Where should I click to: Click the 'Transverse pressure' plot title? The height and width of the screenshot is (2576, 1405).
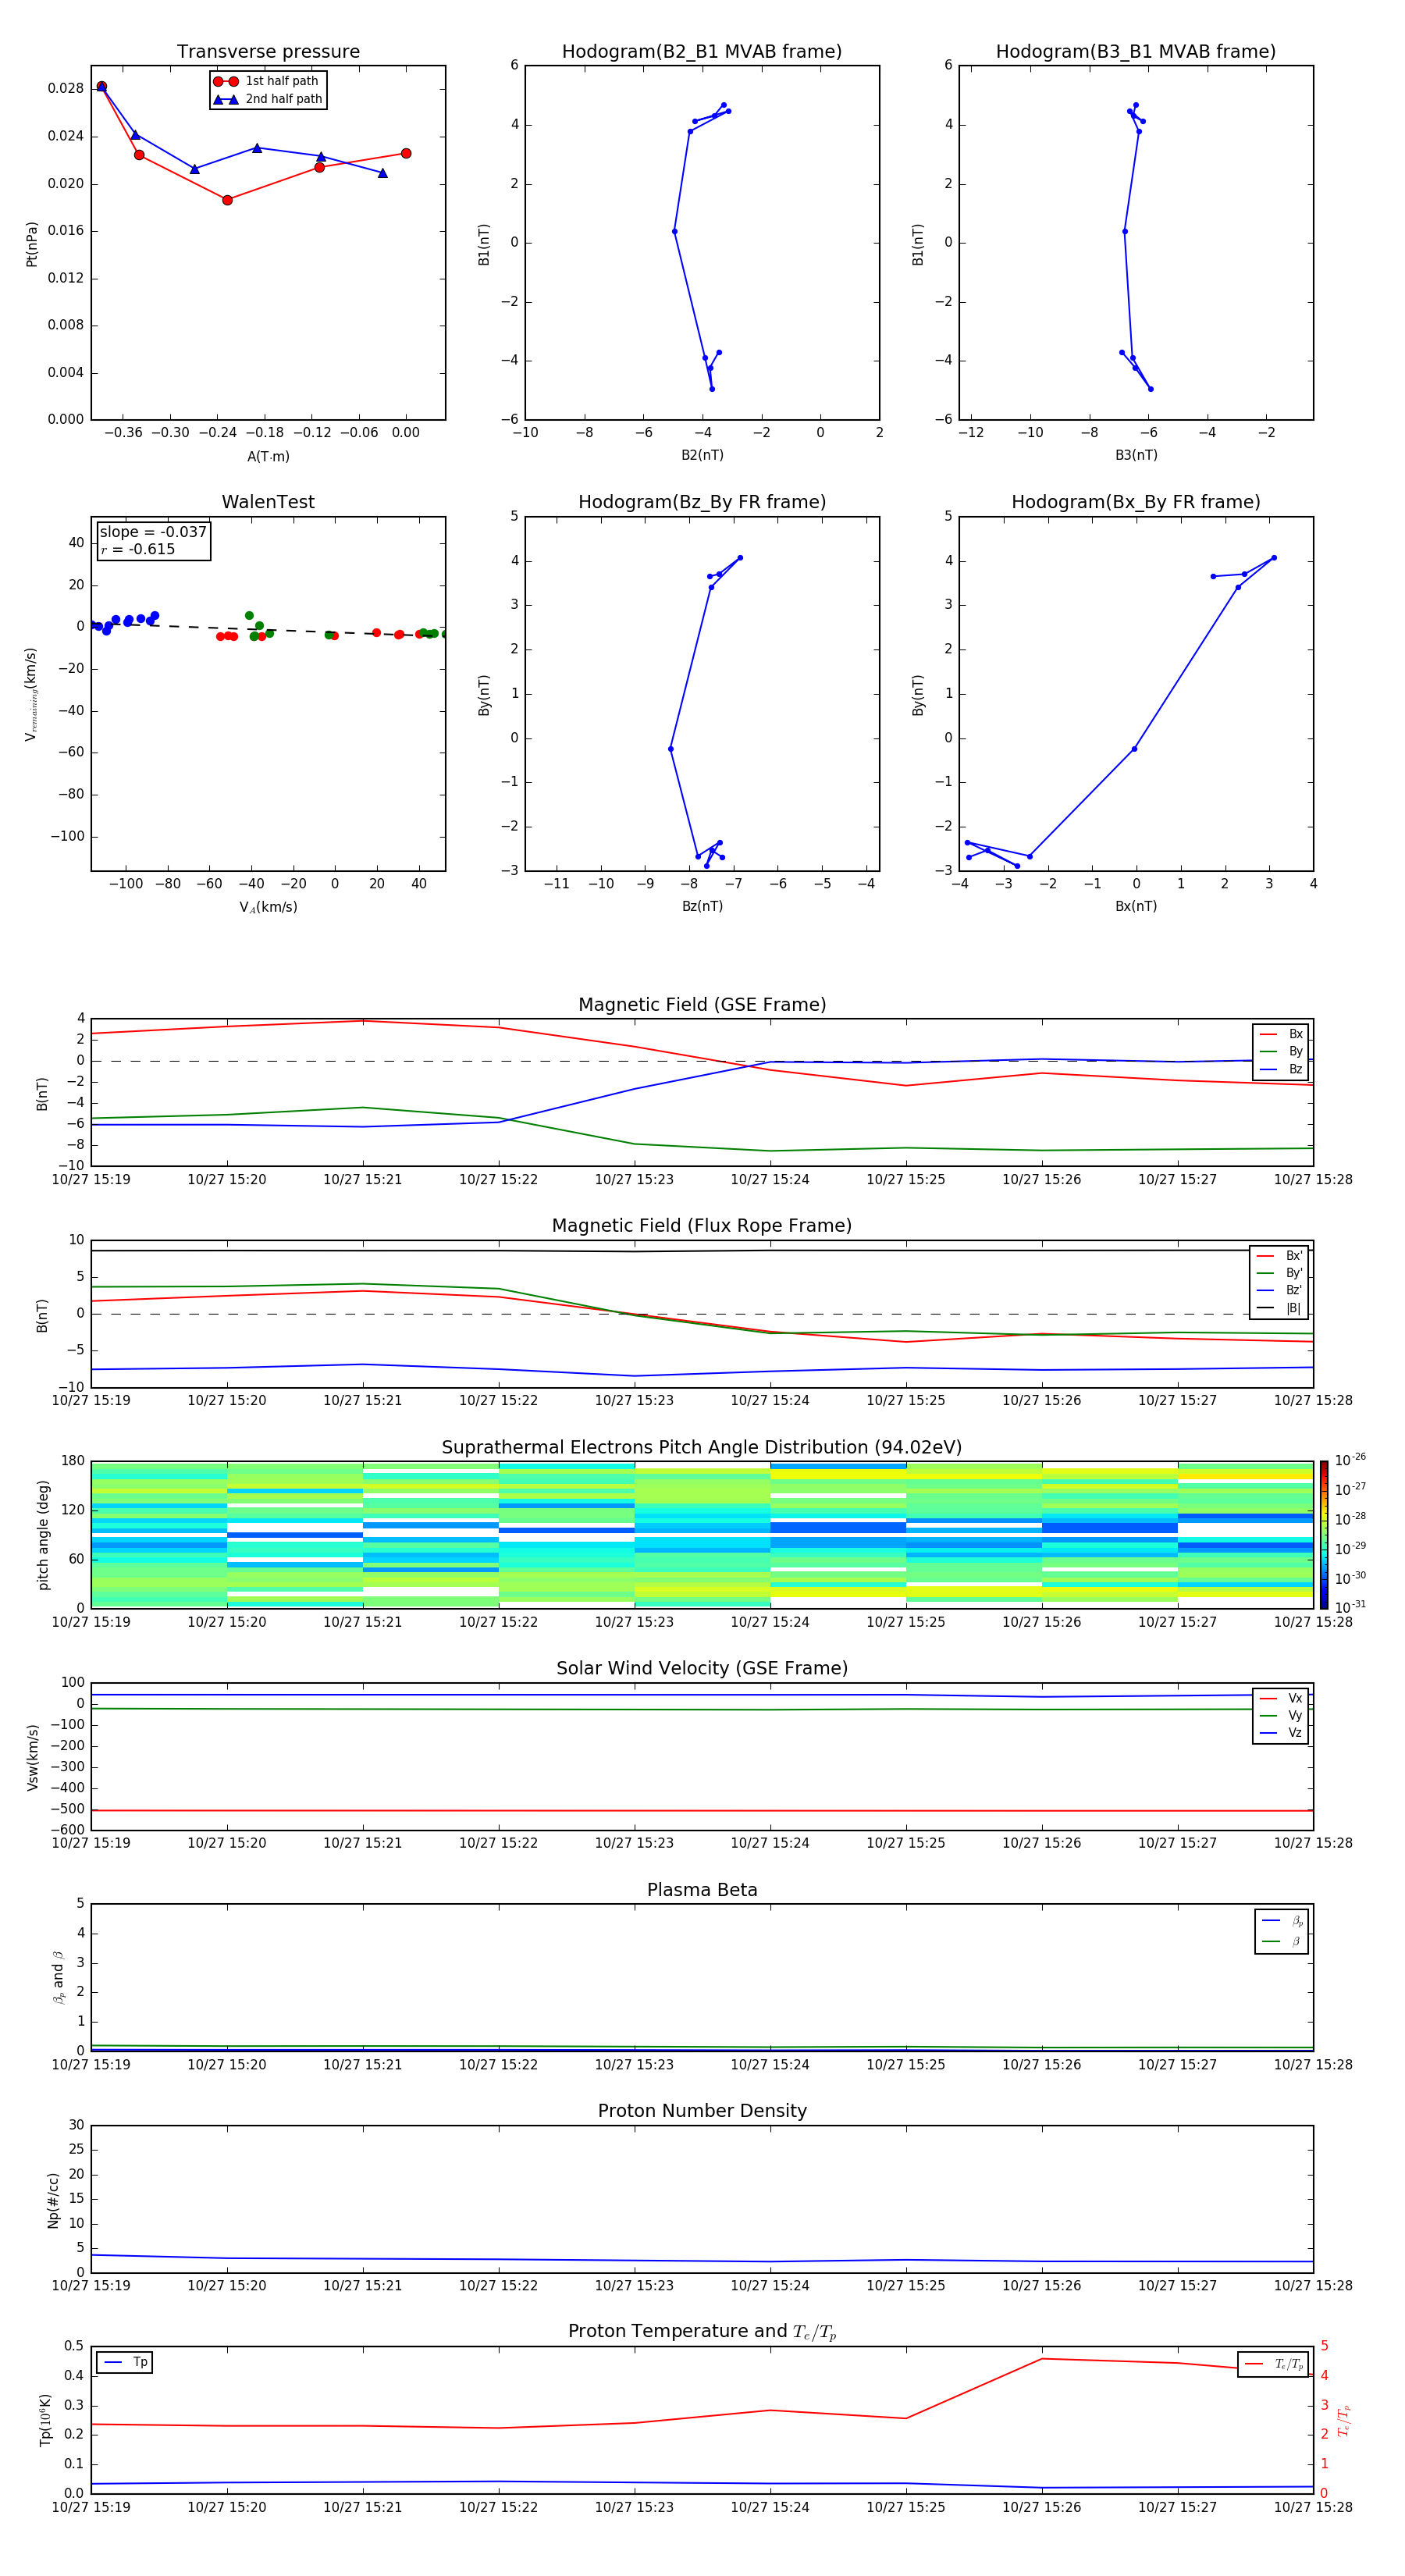(268, 52)
